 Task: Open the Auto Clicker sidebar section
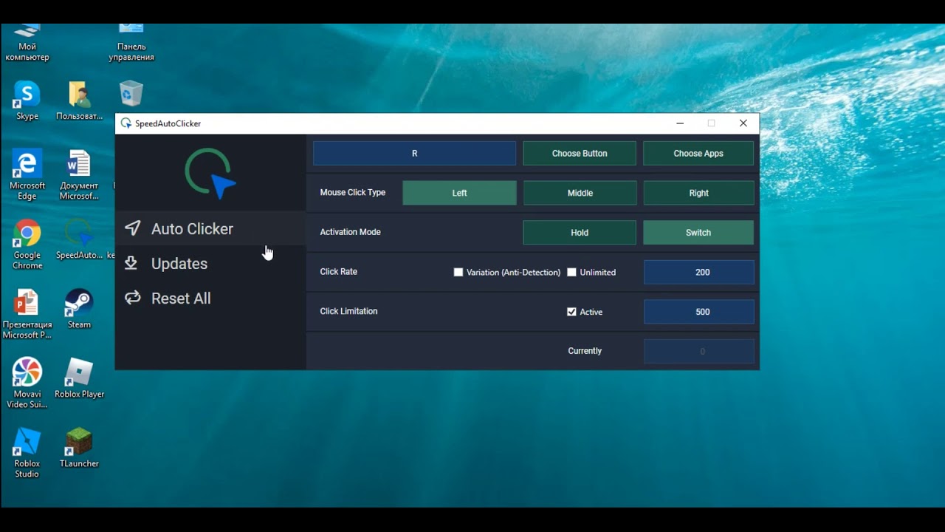(x=191, y=229)
